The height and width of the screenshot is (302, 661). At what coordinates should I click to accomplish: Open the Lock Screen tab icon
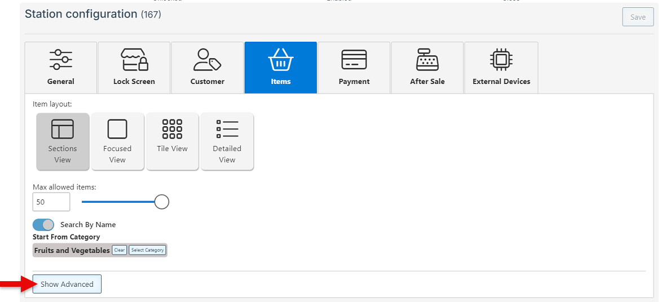pyautogui.click(x=134, y=60)
